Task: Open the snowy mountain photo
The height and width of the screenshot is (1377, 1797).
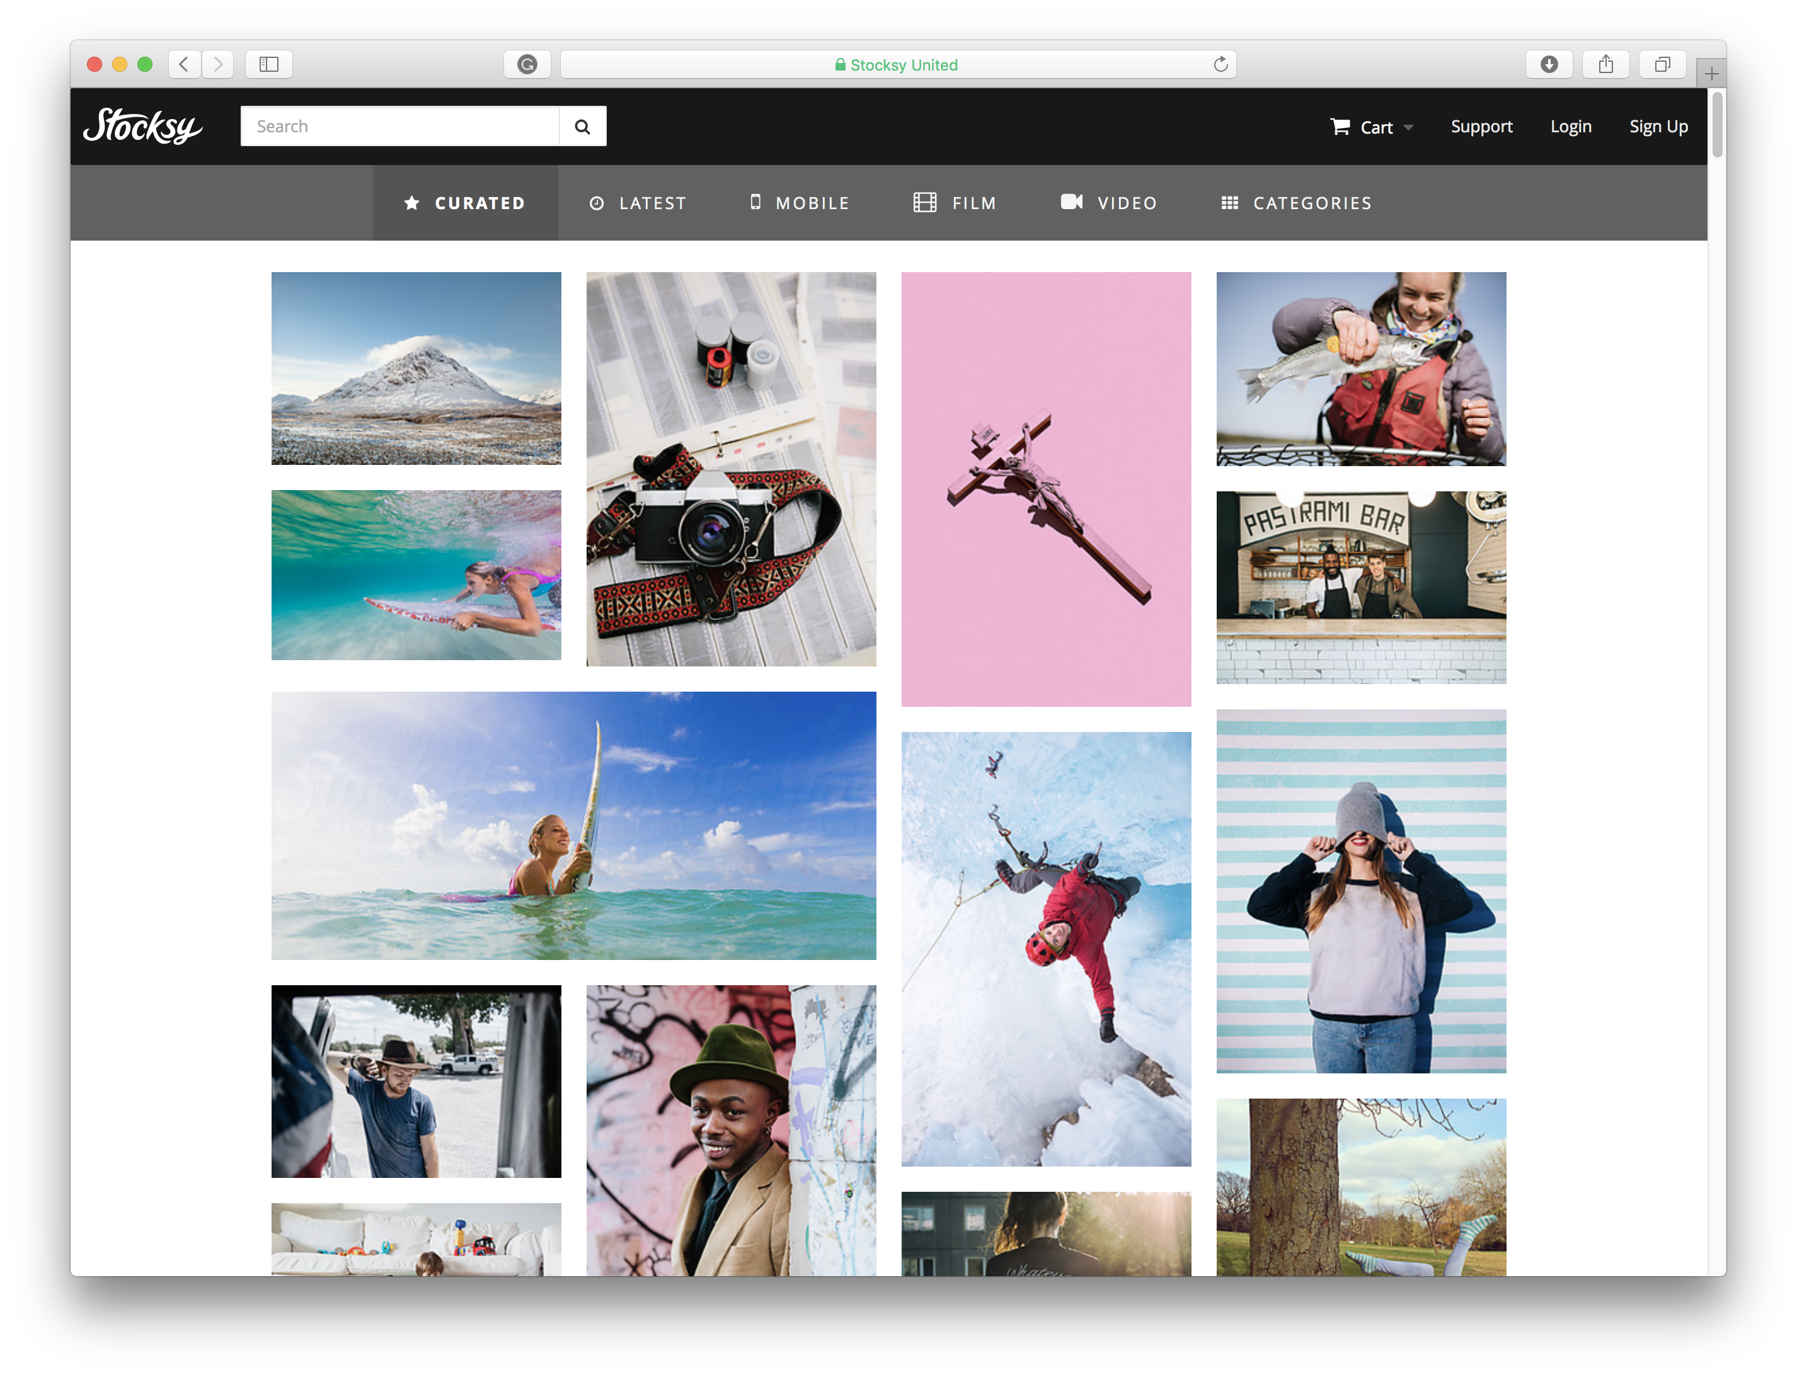Action: (416, 368)
